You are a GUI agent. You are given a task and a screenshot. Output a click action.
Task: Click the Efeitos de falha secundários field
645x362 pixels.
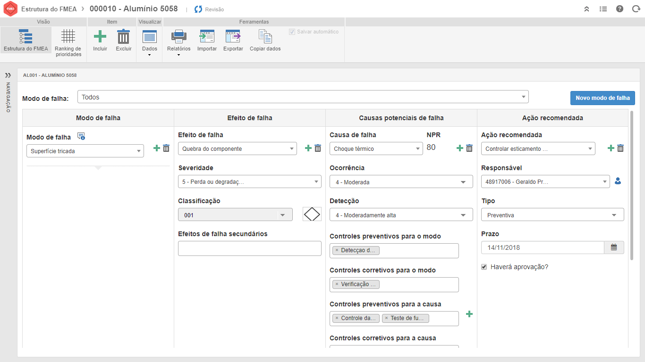click(249, 248)
